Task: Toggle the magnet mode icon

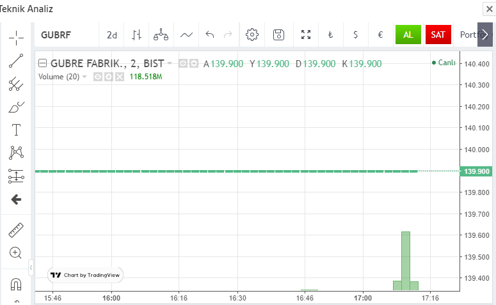Action: [x=16, y=285]
